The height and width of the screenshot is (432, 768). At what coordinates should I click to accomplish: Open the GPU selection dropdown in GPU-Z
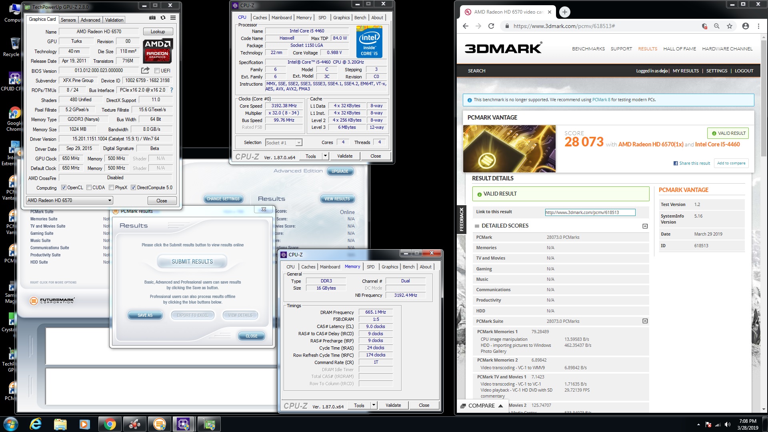pos(69,200)
